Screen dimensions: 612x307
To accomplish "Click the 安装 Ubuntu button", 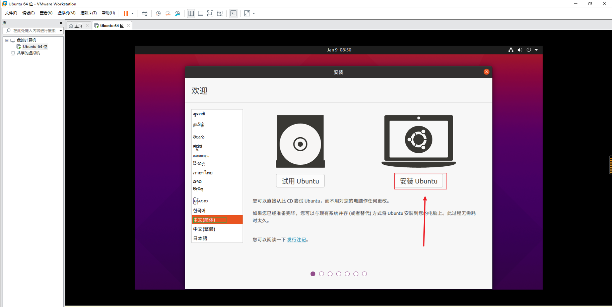I will [419, 181].
